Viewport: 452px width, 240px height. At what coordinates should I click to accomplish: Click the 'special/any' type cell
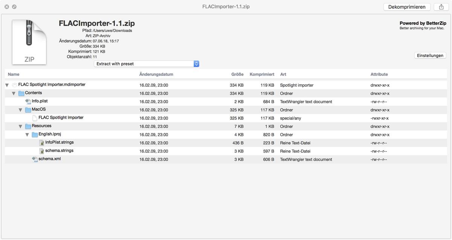coord(290,118)
